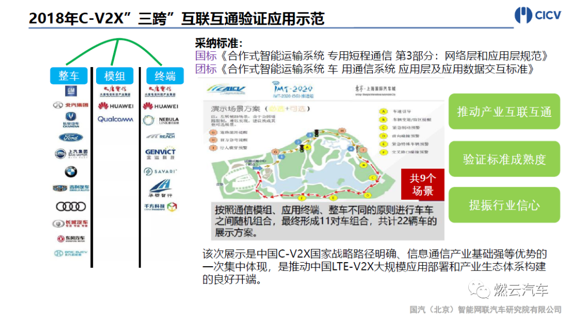
Task: Click the blue 整车 header
Action: coord(69,76)
